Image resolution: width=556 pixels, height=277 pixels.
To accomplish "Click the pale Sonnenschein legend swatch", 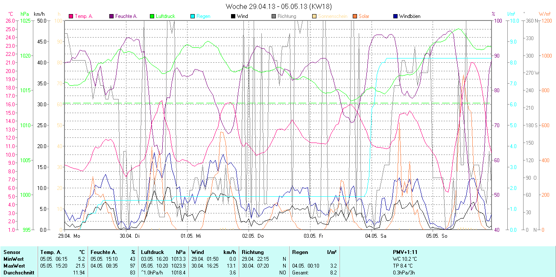I will pos(314,16).
